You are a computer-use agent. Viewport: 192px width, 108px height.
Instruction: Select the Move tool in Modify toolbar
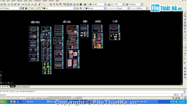[x=185, y=29]
